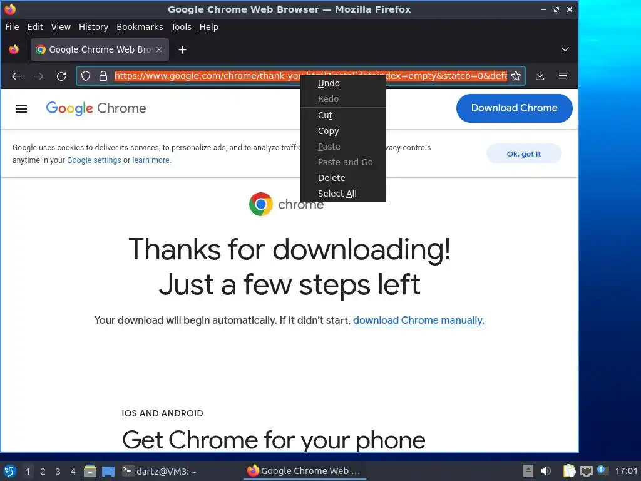The image size is (641, 481).
Task: Open the learn more link
Action: point(151,160)
